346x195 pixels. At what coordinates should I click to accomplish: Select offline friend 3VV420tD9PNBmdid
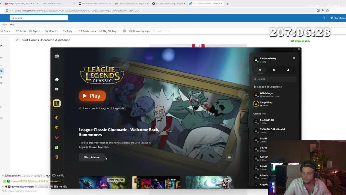(274, 131)
